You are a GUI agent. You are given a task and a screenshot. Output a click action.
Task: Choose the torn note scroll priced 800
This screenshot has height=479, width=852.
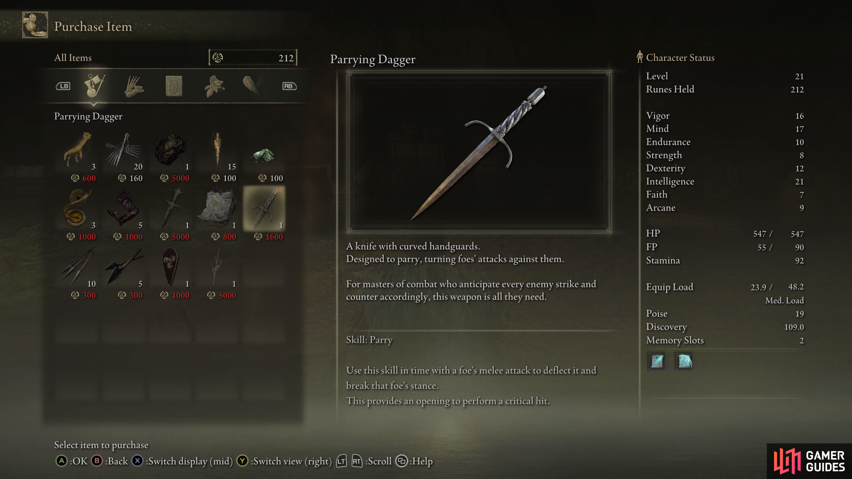pyautogui.click(x=218, y=214)
